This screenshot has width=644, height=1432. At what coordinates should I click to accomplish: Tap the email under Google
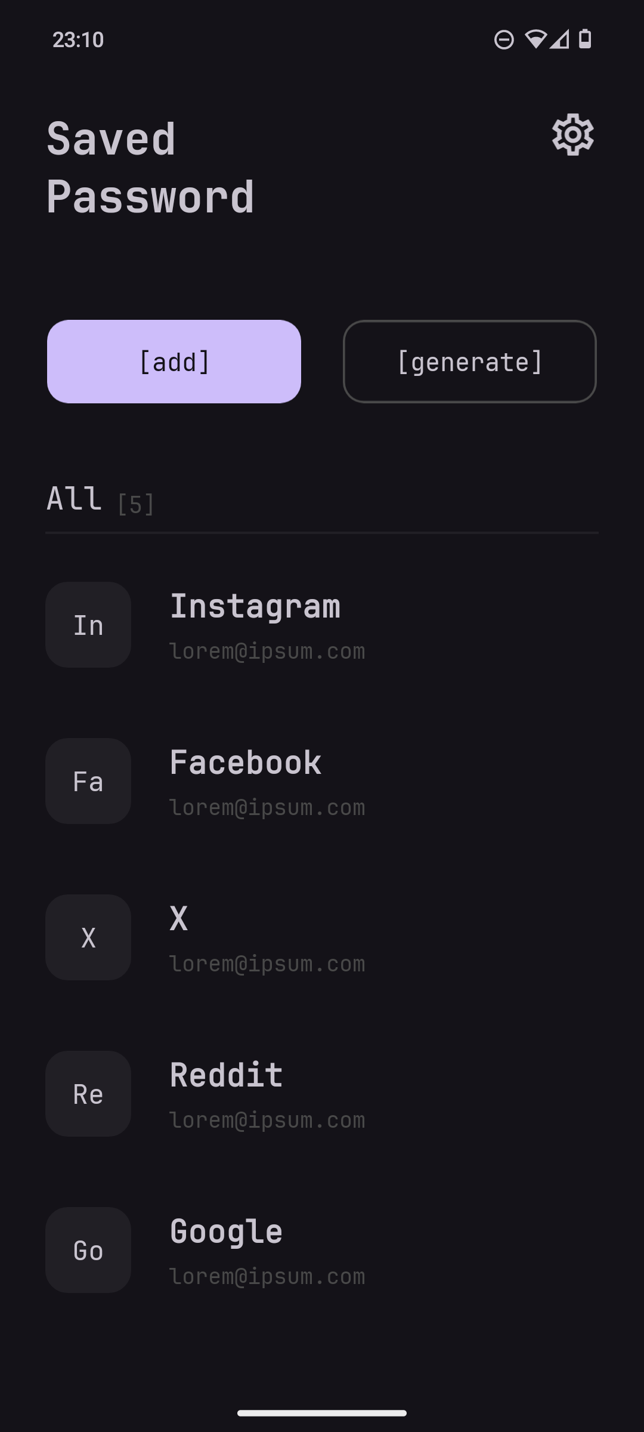pyautogui.click(x=267, y=1277)
